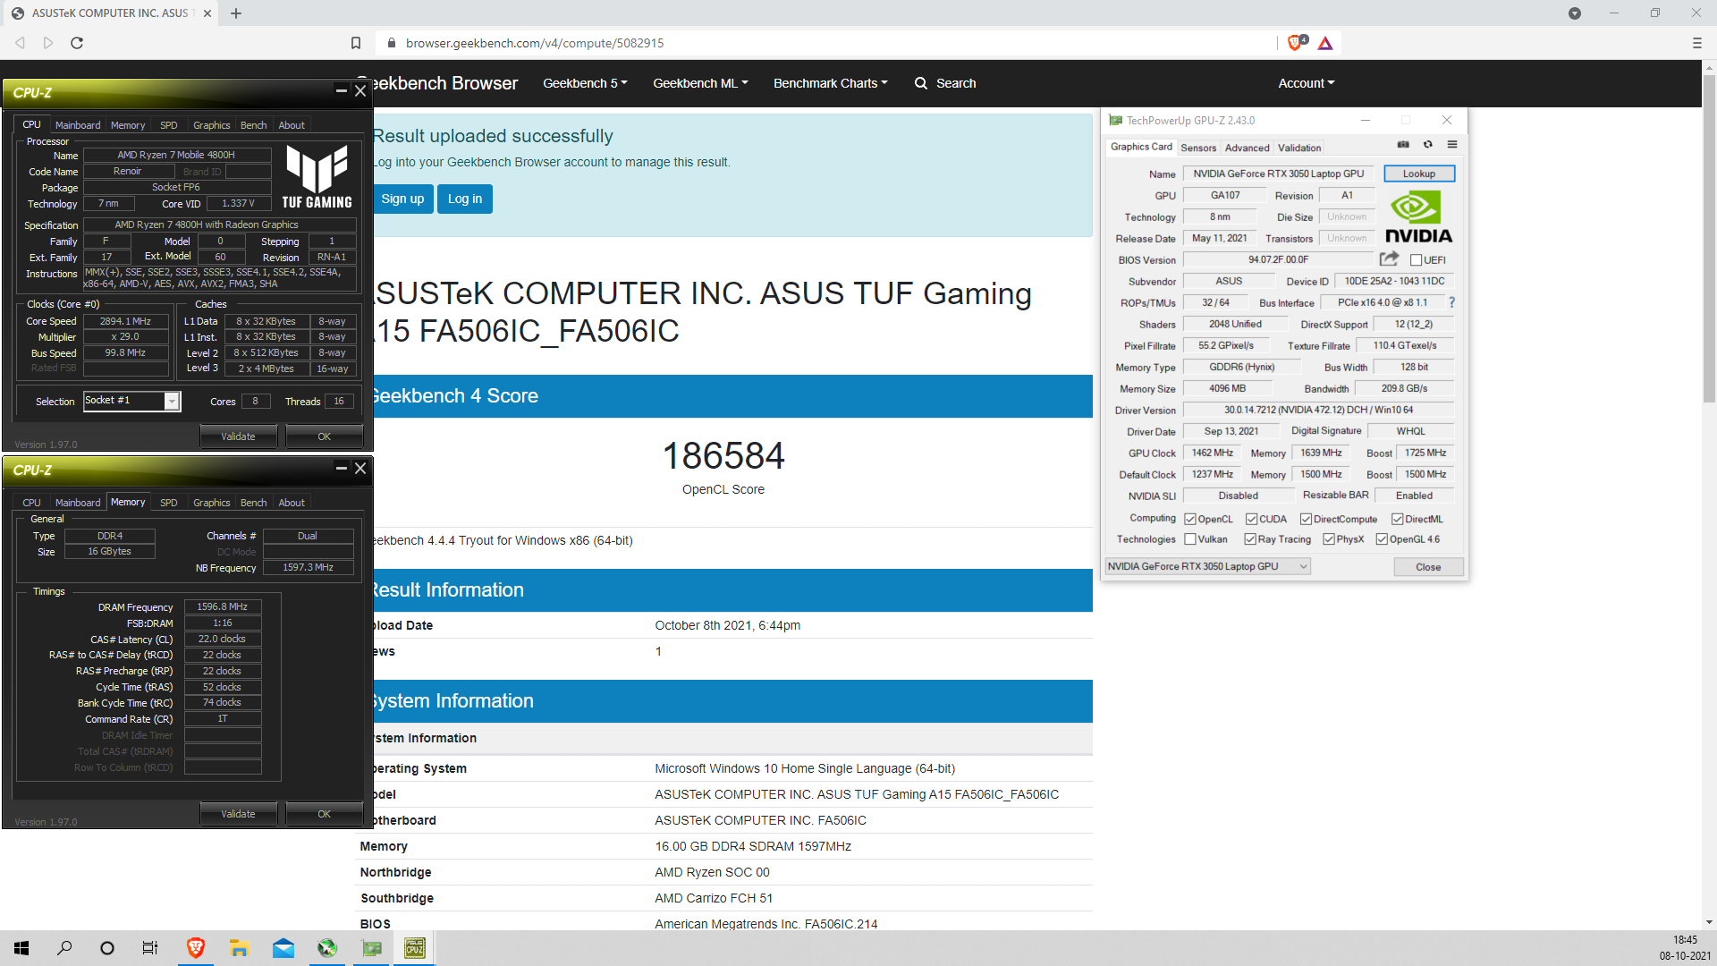Image resolution: width=1717 pixels, height=966 pixels.
Task: Toggle the OpenGL 4.6 checkbox
Action: 1382,539
